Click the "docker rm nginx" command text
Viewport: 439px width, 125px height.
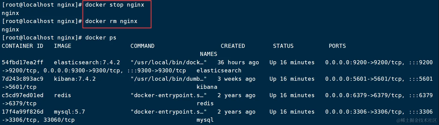(x=111, y=21)
